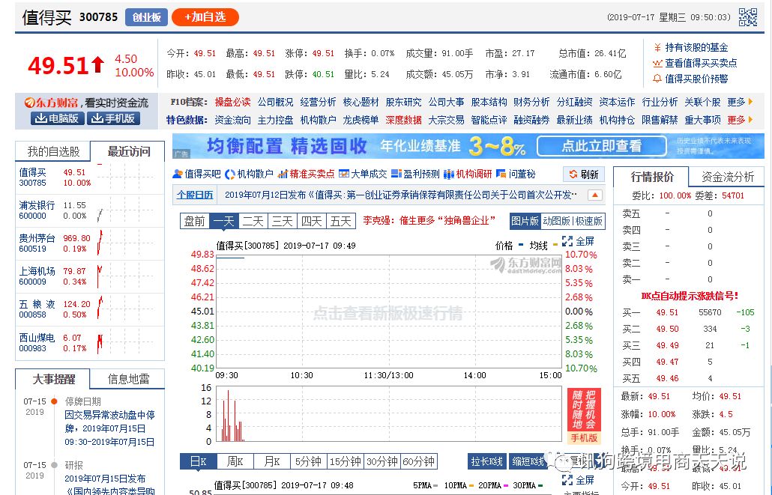Switch to 我的自选股 tab
The height and width of the screenshot is (495, 772).
(x=53, y=151)
